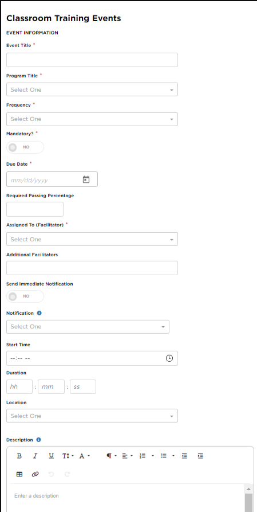This screenshot has height=512, width=257.
Task: Toggle the Mandatory switch
Action: 25,147
